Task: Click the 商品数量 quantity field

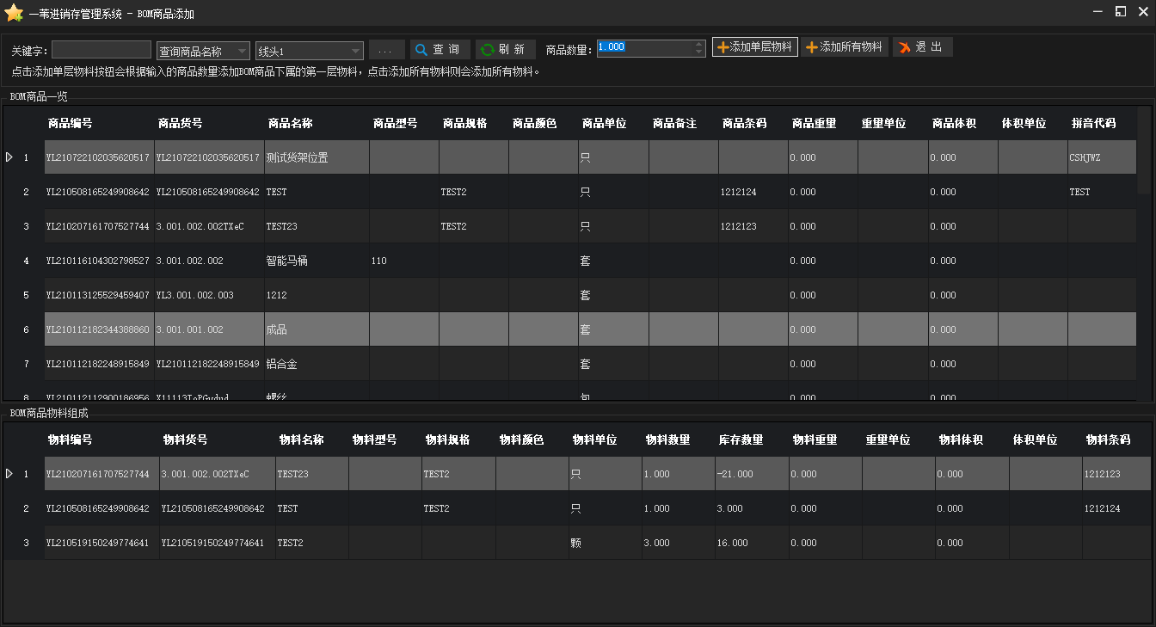Action: click(x=644, y=48)
